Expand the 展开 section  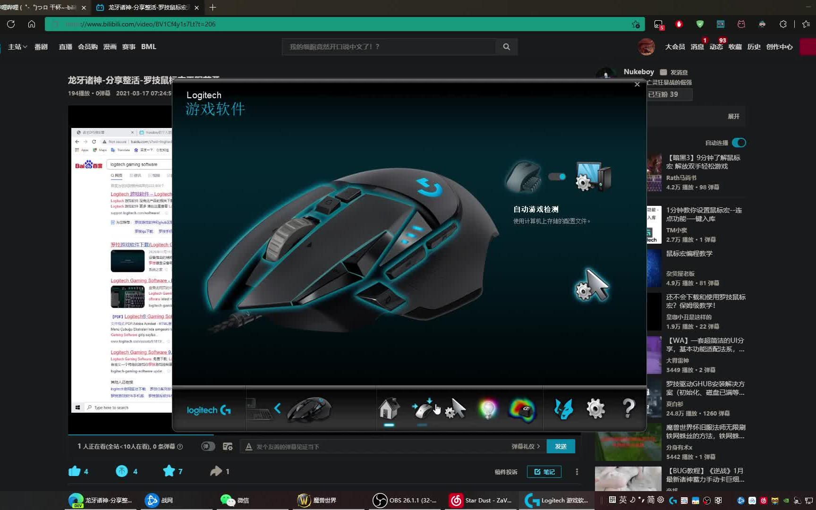[x=733, y=117]
